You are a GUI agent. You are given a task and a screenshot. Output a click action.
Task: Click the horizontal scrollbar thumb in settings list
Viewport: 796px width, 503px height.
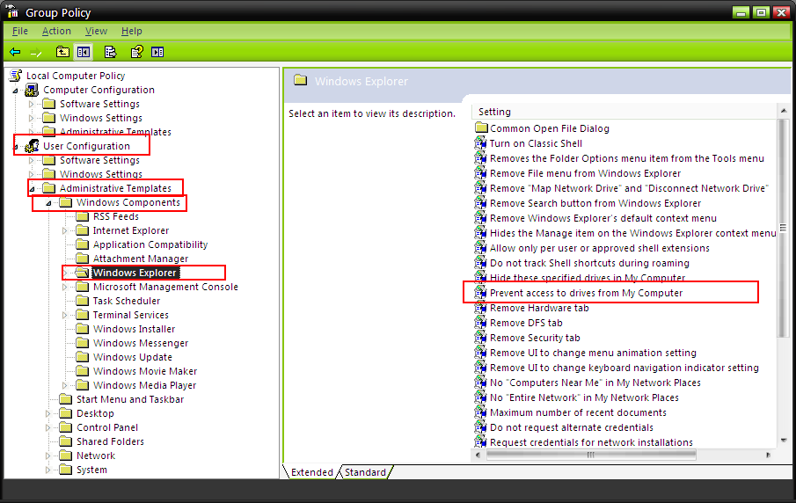(591, 456)
